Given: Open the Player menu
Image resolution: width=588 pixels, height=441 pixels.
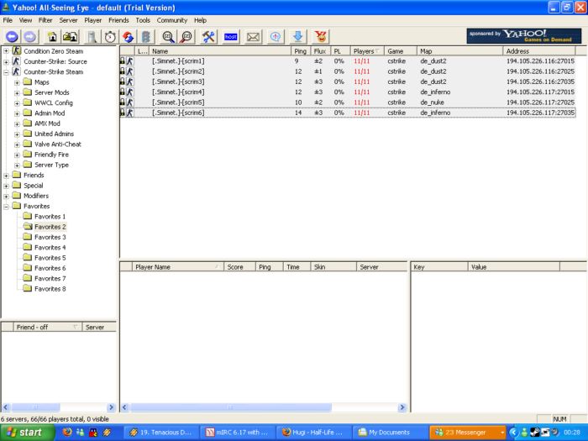Looking at the screenshot, I should click(x=93, y=20).
